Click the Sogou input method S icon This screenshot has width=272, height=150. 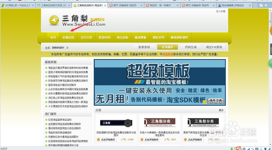pos(239,148)
